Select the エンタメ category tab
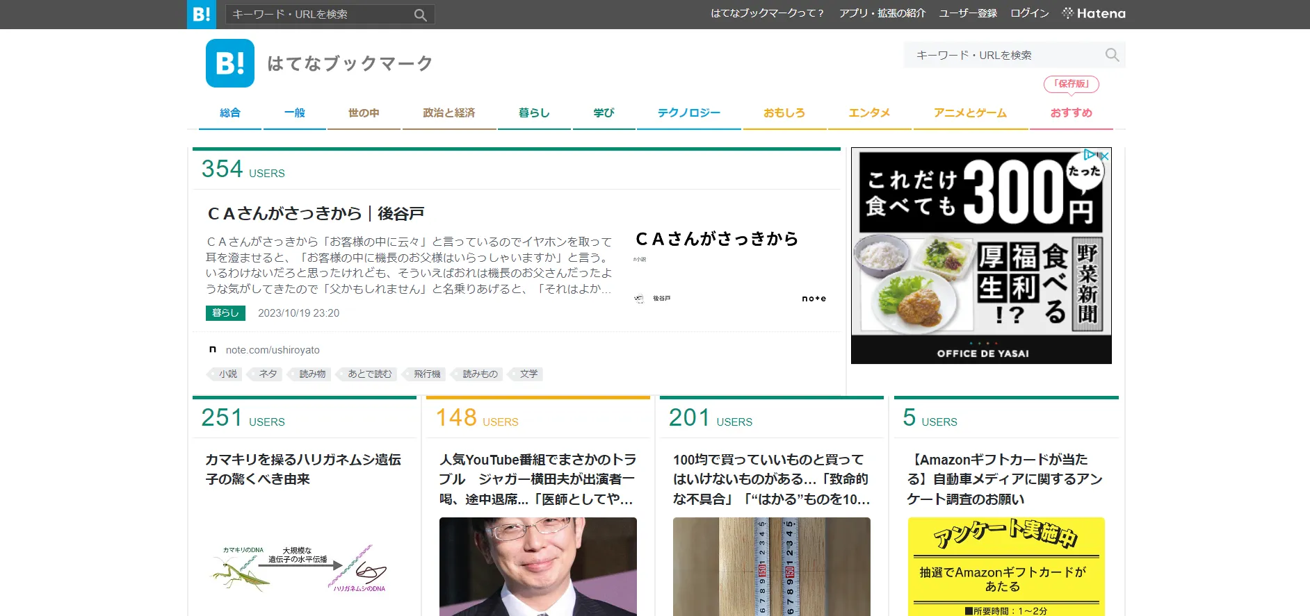Screen dimensions: 1310x616 [869, 113]
